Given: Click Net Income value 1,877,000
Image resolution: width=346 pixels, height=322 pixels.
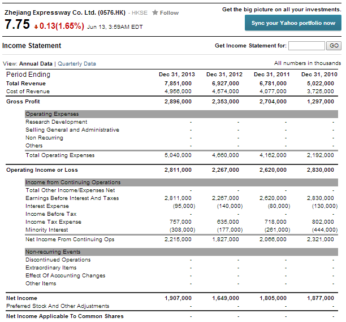Looking at the screenshot, I should pyautogui.click(x=321, y=298).
